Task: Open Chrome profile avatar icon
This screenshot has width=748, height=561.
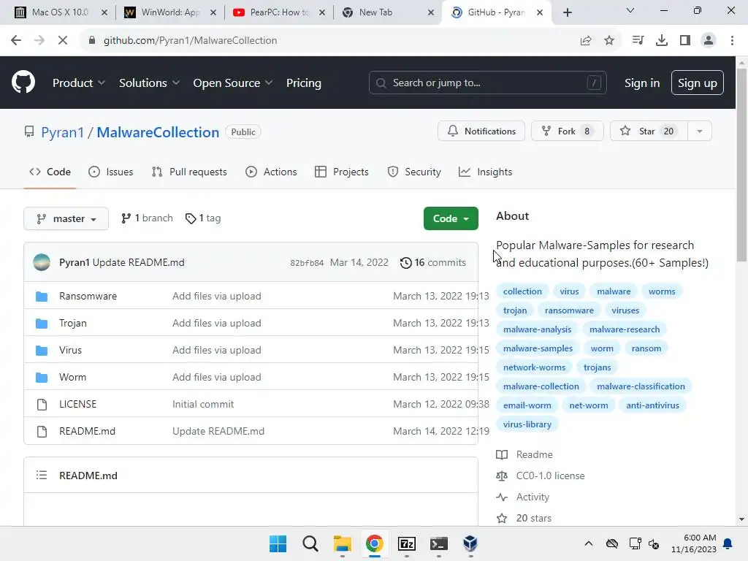Action: (709, 41)
